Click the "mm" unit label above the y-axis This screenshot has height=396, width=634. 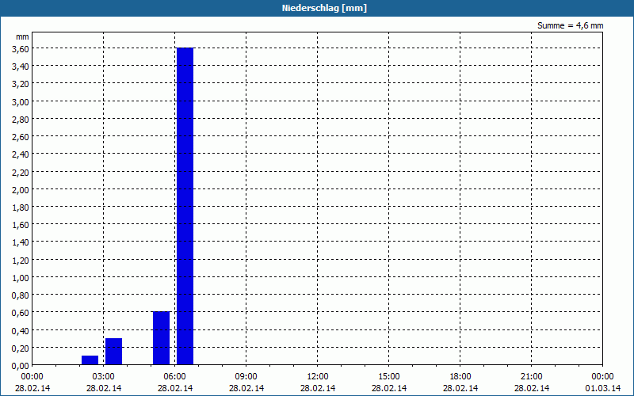coord(22,36)
